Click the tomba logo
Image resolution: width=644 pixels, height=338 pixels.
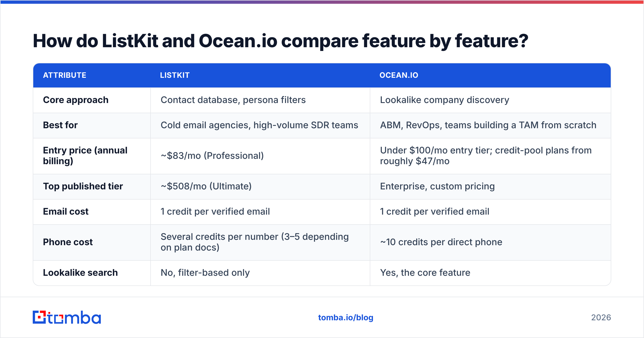[67, 317]
